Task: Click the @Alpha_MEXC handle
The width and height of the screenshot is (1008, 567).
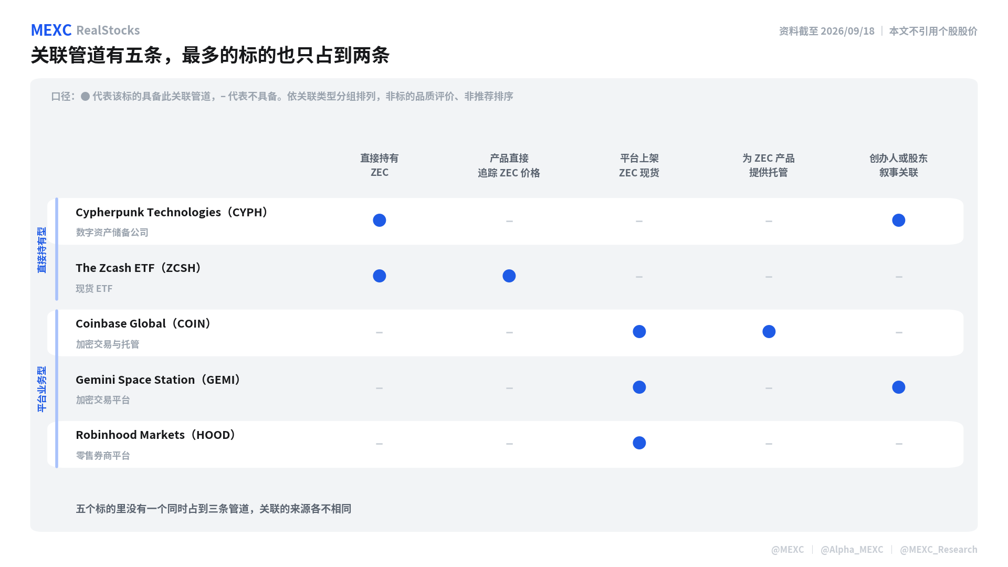Action: click(852, 549)
